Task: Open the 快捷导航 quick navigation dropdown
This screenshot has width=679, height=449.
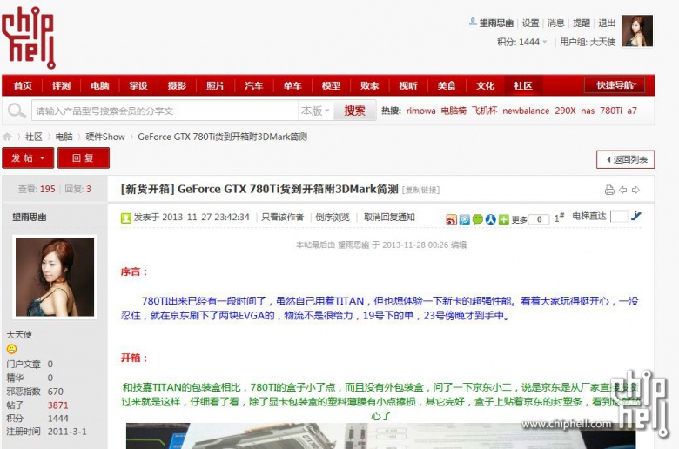Action: coord(615,85)
